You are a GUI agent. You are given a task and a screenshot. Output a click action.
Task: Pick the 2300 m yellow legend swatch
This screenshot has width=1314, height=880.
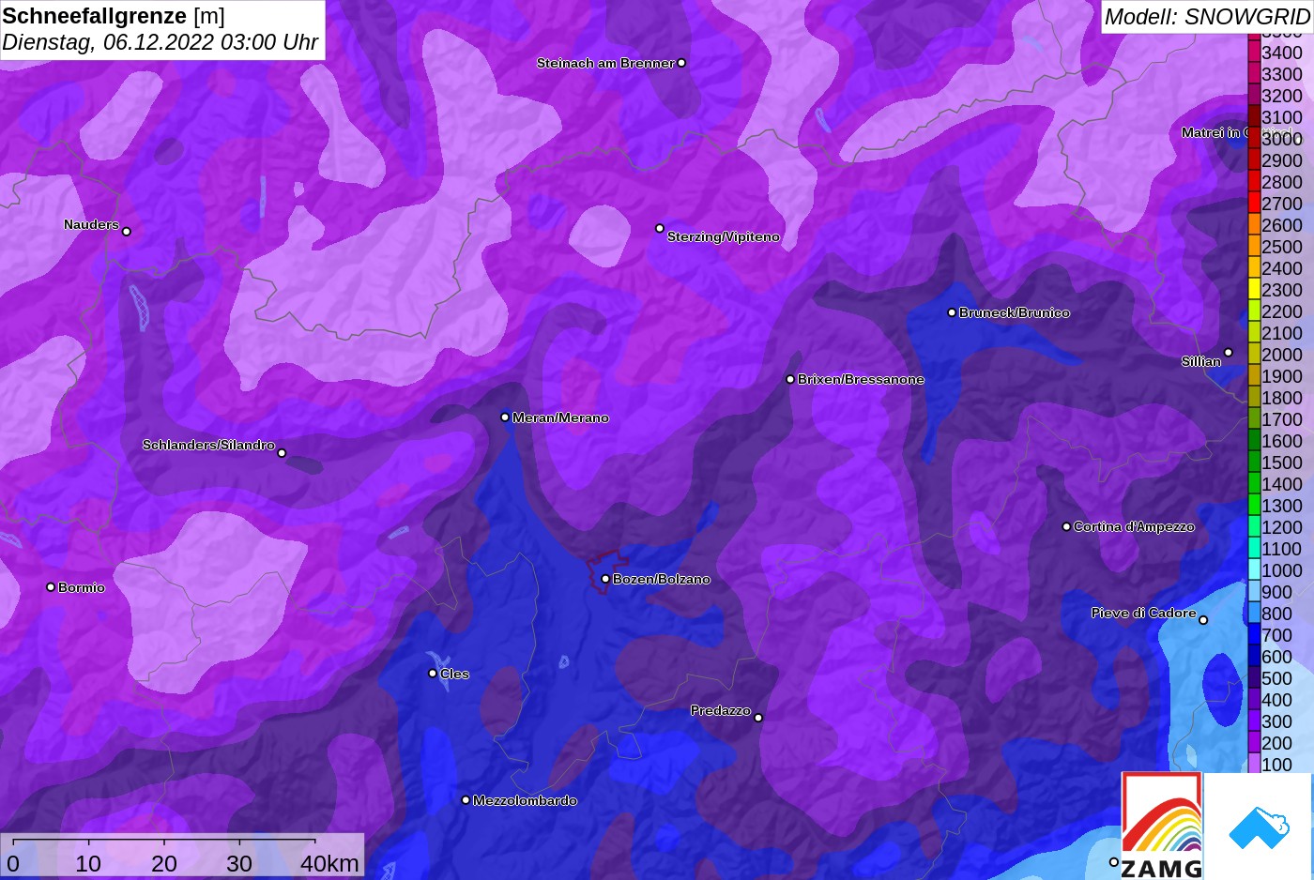1254,290
